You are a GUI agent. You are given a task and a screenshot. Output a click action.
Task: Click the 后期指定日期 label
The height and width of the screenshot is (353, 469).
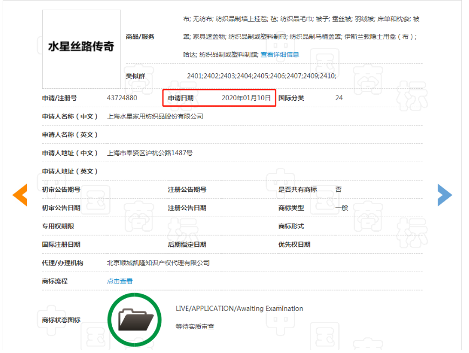(187, 245)
